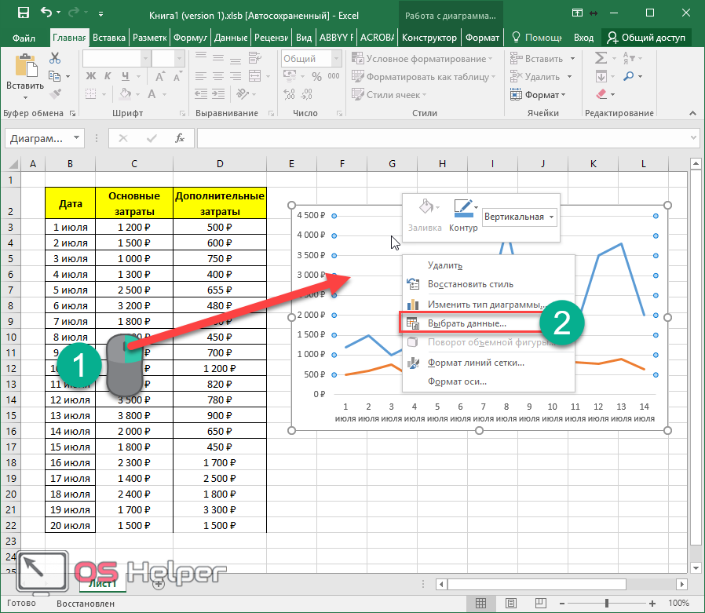Open the Вставка ribbon tab
Image resolution: width=705 pixels, height=613 pixels.
(108, 38)
